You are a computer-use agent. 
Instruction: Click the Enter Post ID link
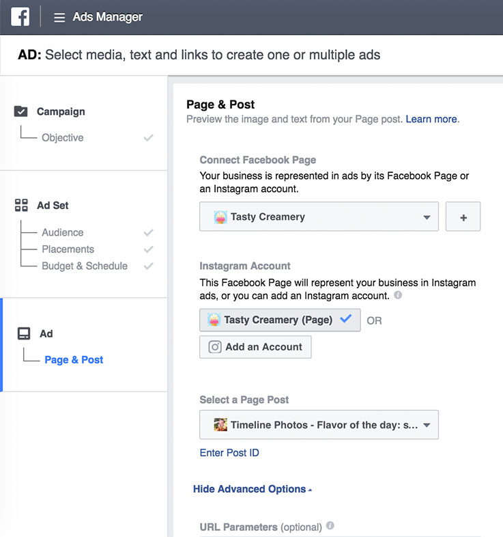tap(229, 453)
